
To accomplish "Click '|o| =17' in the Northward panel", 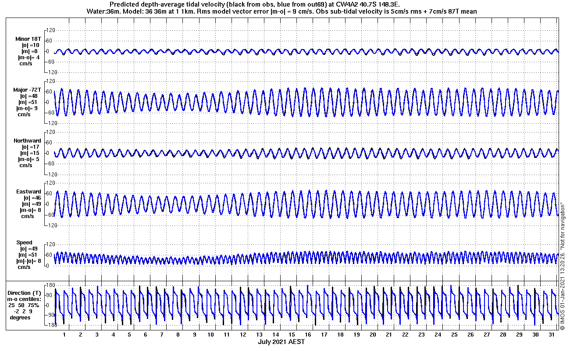I will pyautogui.click(x=31, y=147).
